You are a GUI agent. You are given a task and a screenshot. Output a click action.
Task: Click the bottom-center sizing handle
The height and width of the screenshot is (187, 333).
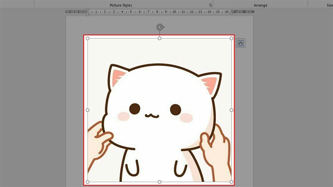tap(159, 182)
